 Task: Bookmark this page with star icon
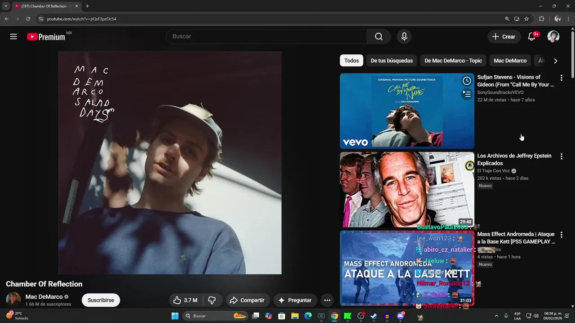526,19
